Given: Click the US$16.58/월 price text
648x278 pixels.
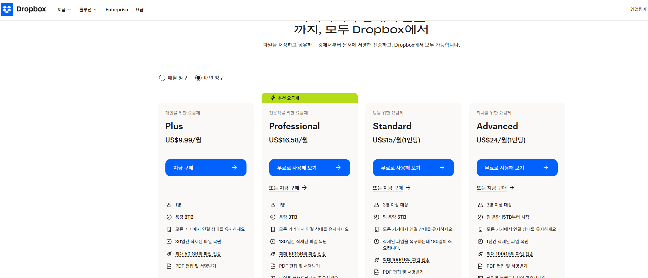Looking at the screenshot, I should [x=288, y=140].
